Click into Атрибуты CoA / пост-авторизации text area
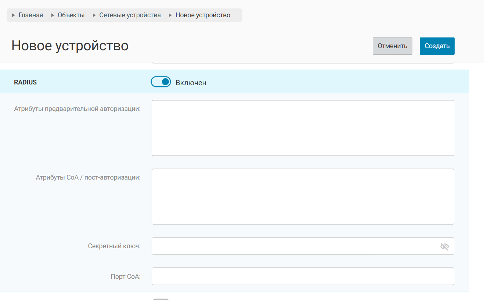The image size is (484, 300). click(303, 196)
